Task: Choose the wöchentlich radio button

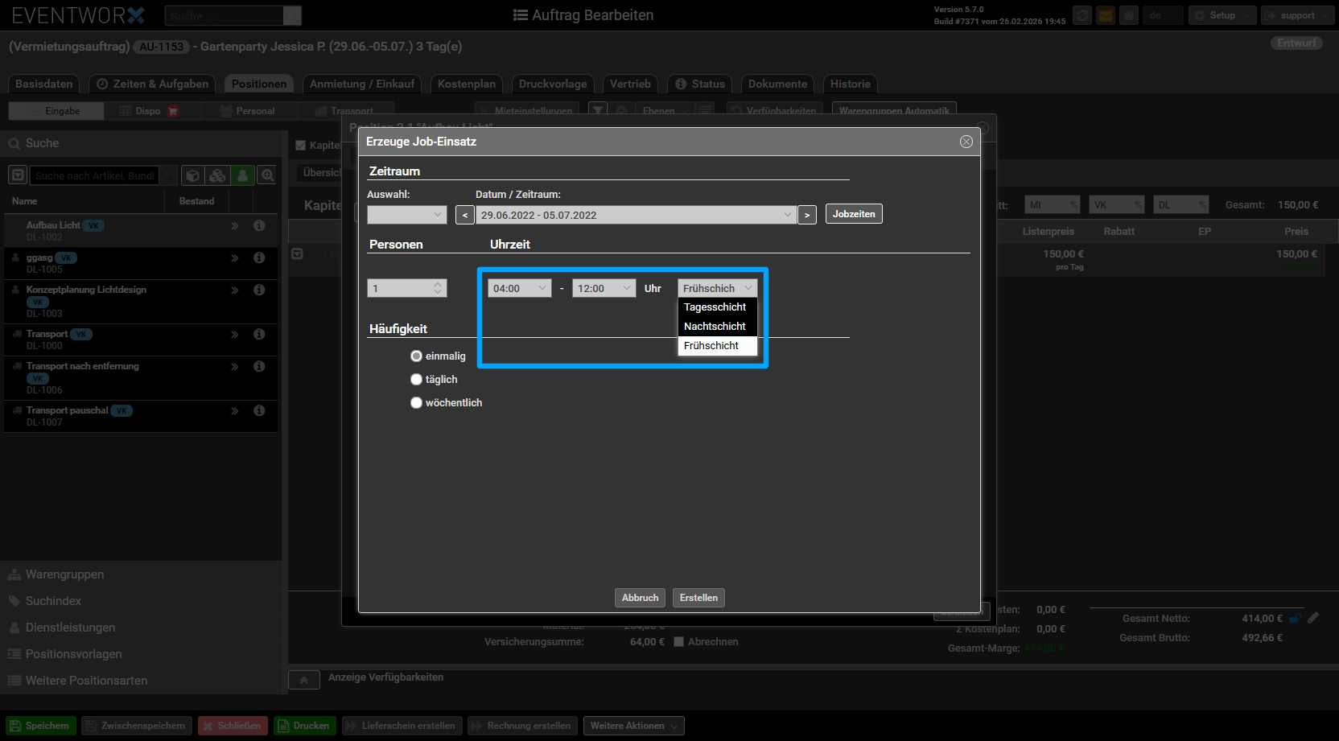Action: click(x=416, y=403)
